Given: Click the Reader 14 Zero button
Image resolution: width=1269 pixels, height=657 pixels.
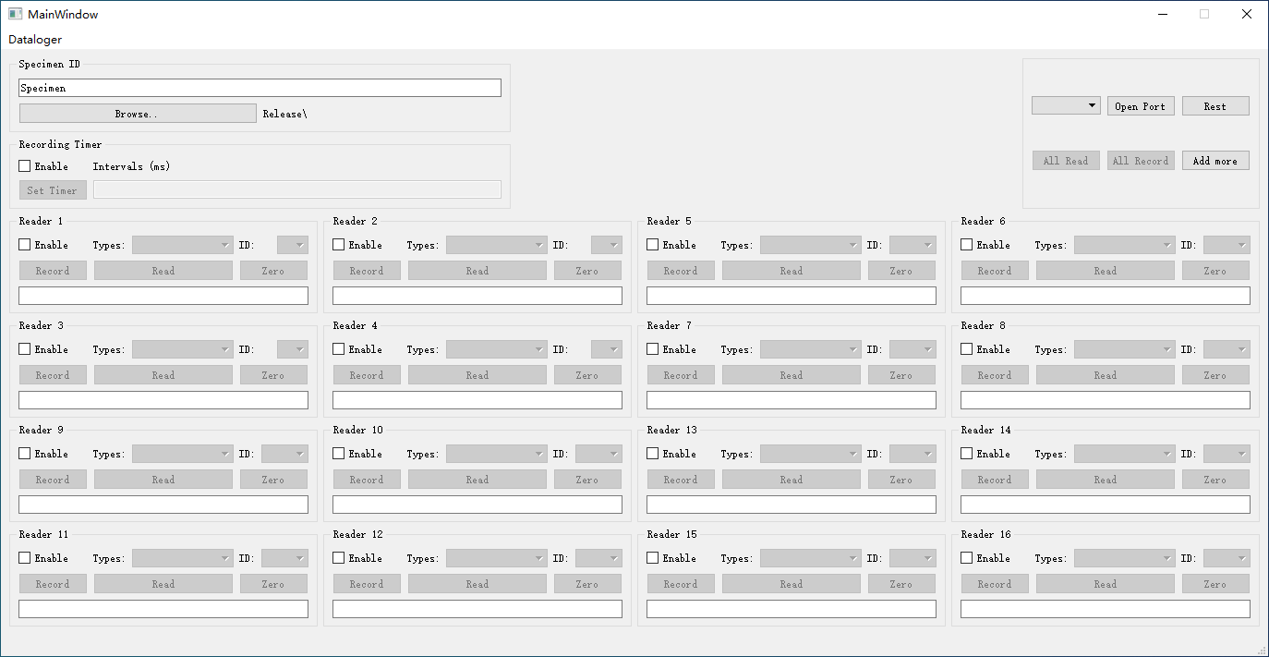Looking at the screenshot, I should (x=1215, y=480).
